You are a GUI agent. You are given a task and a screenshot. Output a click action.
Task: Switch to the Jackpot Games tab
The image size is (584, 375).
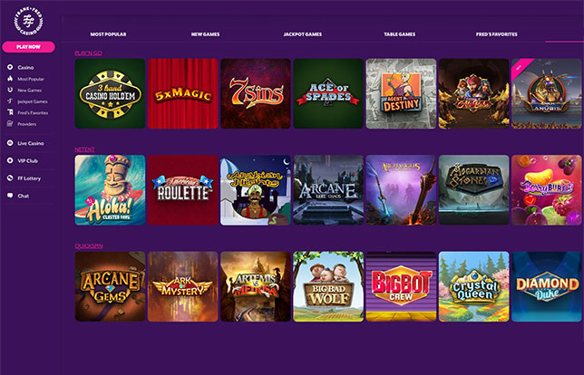point(303,34)
